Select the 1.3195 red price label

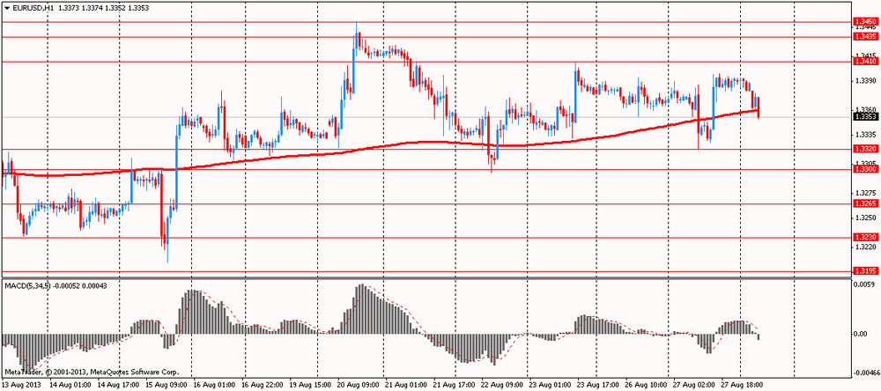[x=865, y=271]
